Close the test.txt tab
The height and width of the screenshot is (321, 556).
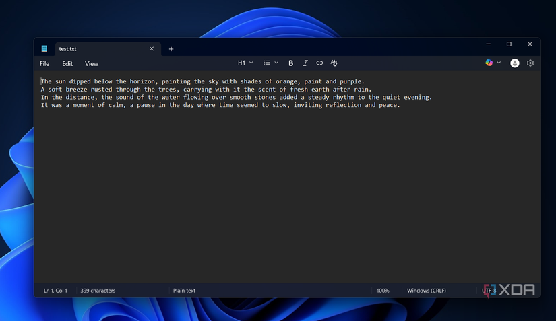[152, 49]
